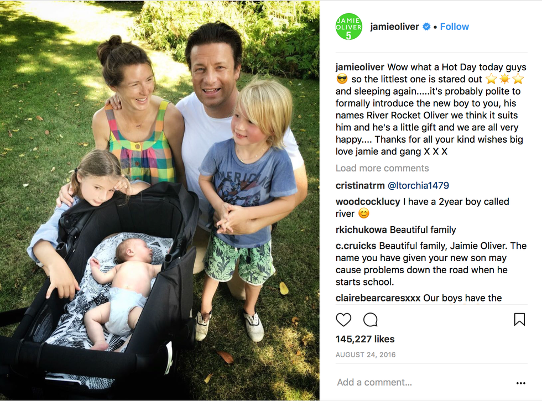Open the Jamie Oliver profile avatar

pyautogui.click(x=348, y=27)
